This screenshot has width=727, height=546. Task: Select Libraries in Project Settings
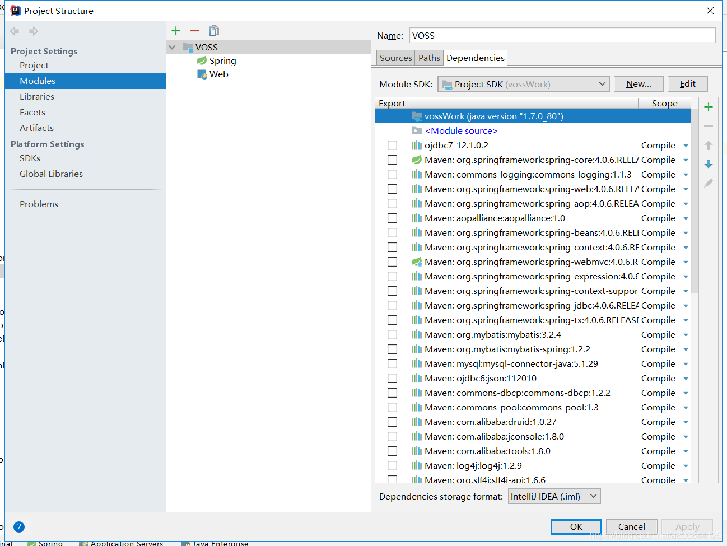tap(37, 96)
